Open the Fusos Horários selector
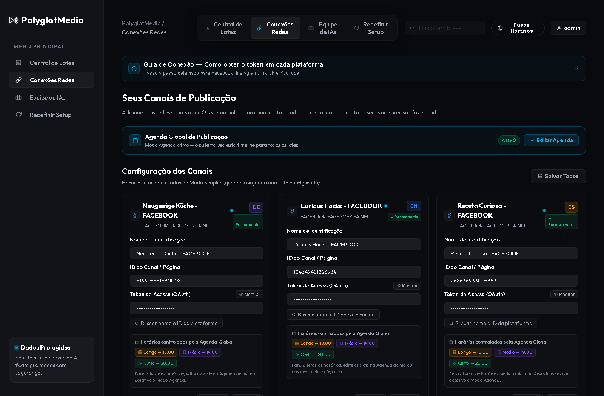Viewport: 604px width, 396px height. [518, 28]
